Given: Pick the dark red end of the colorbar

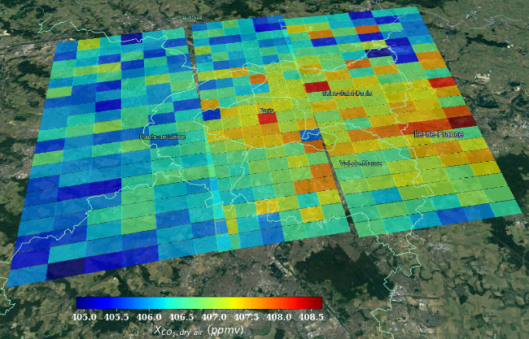Looking at the screenshot, I should click(x=318, y=303).
